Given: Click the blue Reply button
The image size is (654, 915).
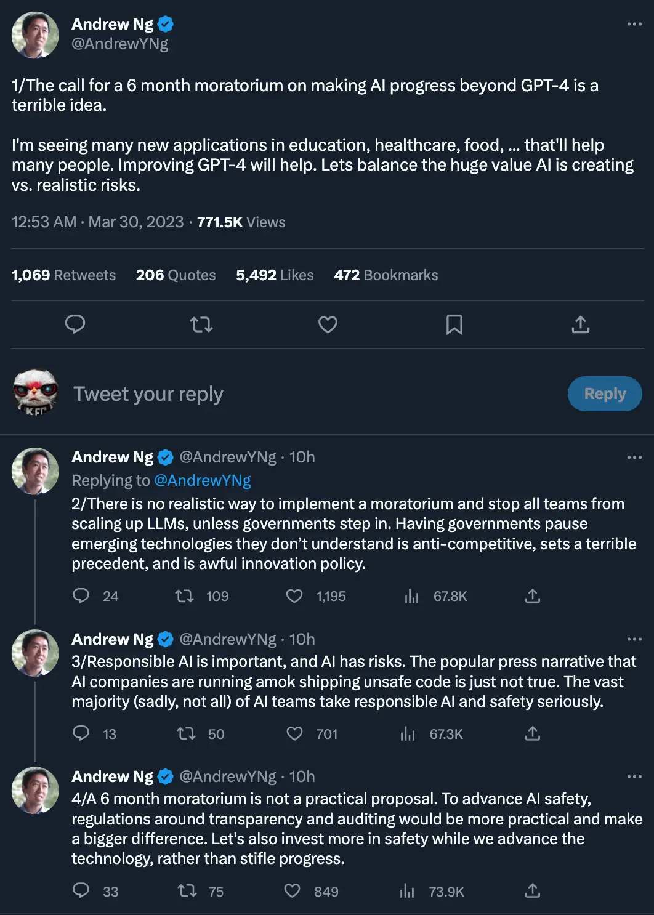Looking at the screenshot, I should tap(604, 393).
